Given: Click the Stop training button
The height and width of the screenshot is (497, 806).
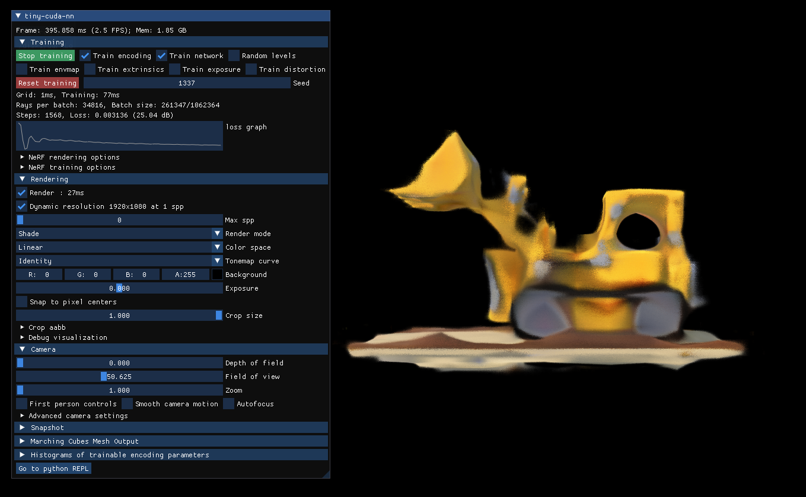Looking at the screenshot, I should coord(46,56).
